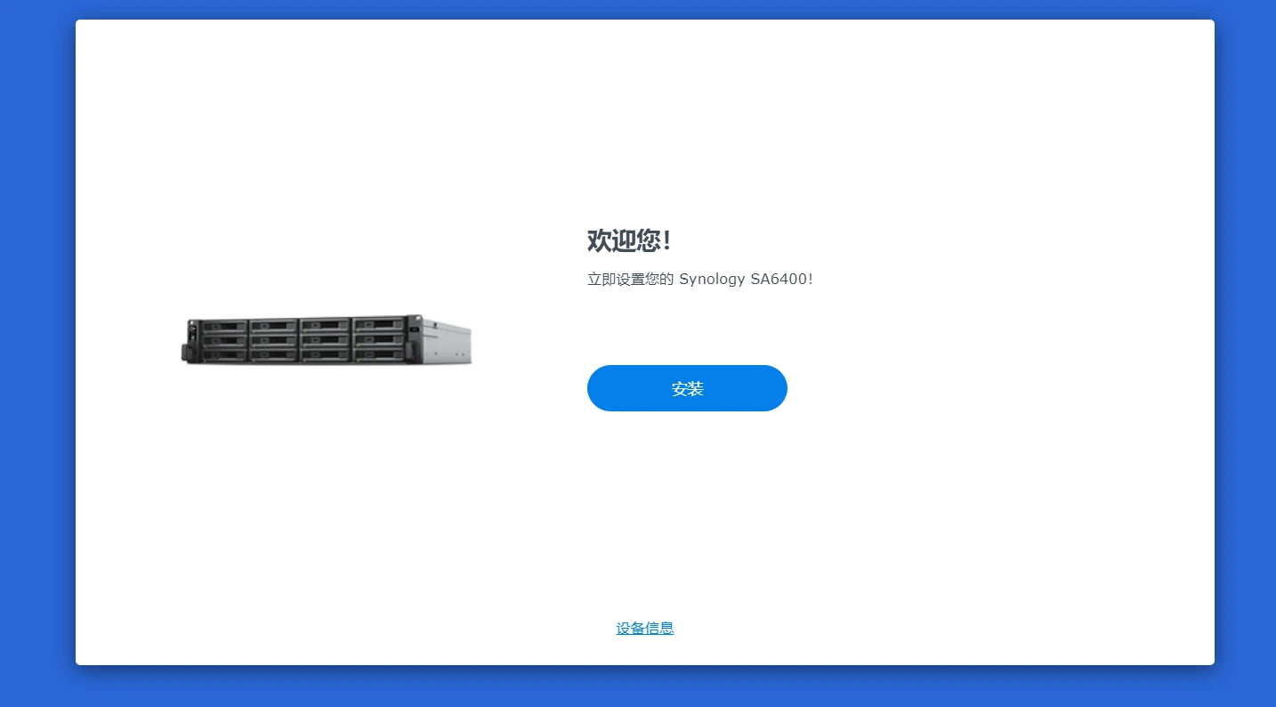Click the bottom-right drive bay in server picture
The height and width of the screenshot is (707, 1276).
point(378,354)
